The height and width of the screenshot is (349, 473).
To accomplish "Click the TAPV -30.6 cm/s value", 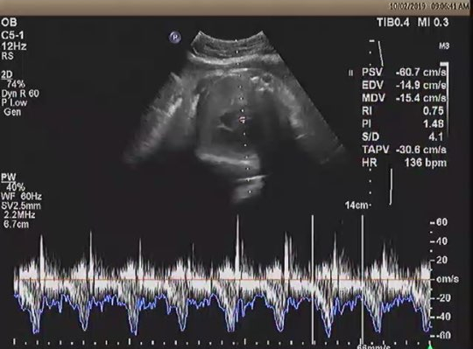I will pos(404,150).
